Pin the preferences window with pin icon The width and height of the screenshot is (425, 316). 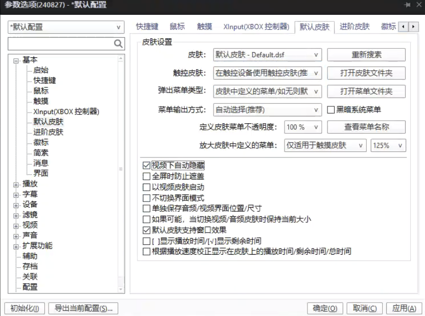click(407, 5)
